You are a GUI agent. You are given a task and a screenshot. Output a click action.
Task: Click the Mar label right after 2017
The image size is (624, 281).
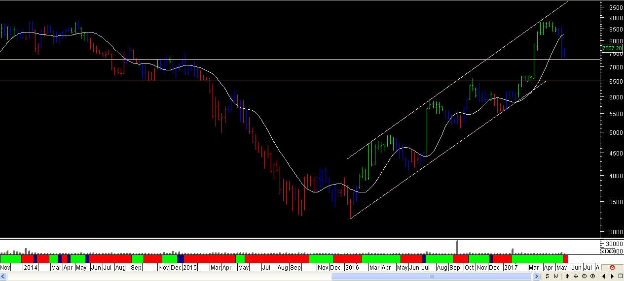[x=534, y=268]
